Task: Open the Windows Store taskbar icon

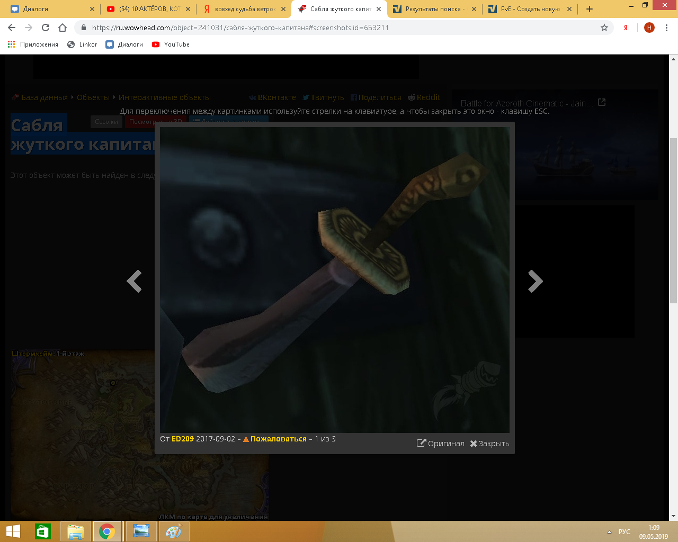Action: coord(42,531)
